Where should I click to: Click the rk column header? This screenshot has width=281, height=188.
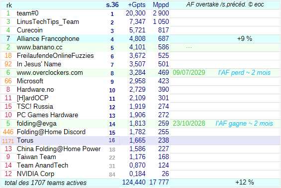(9, 5)
